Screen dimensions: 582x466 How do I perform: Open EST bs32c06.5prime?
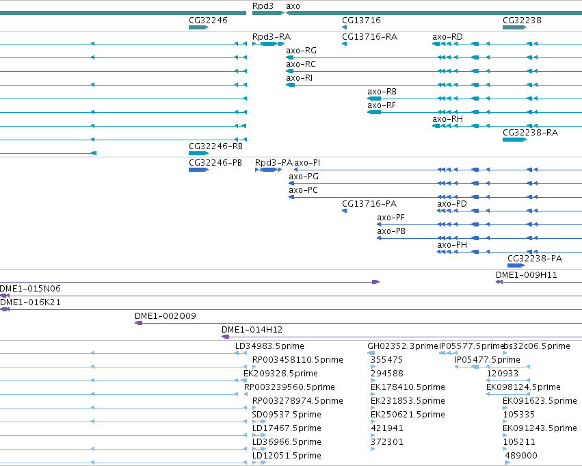pos(537,346)
